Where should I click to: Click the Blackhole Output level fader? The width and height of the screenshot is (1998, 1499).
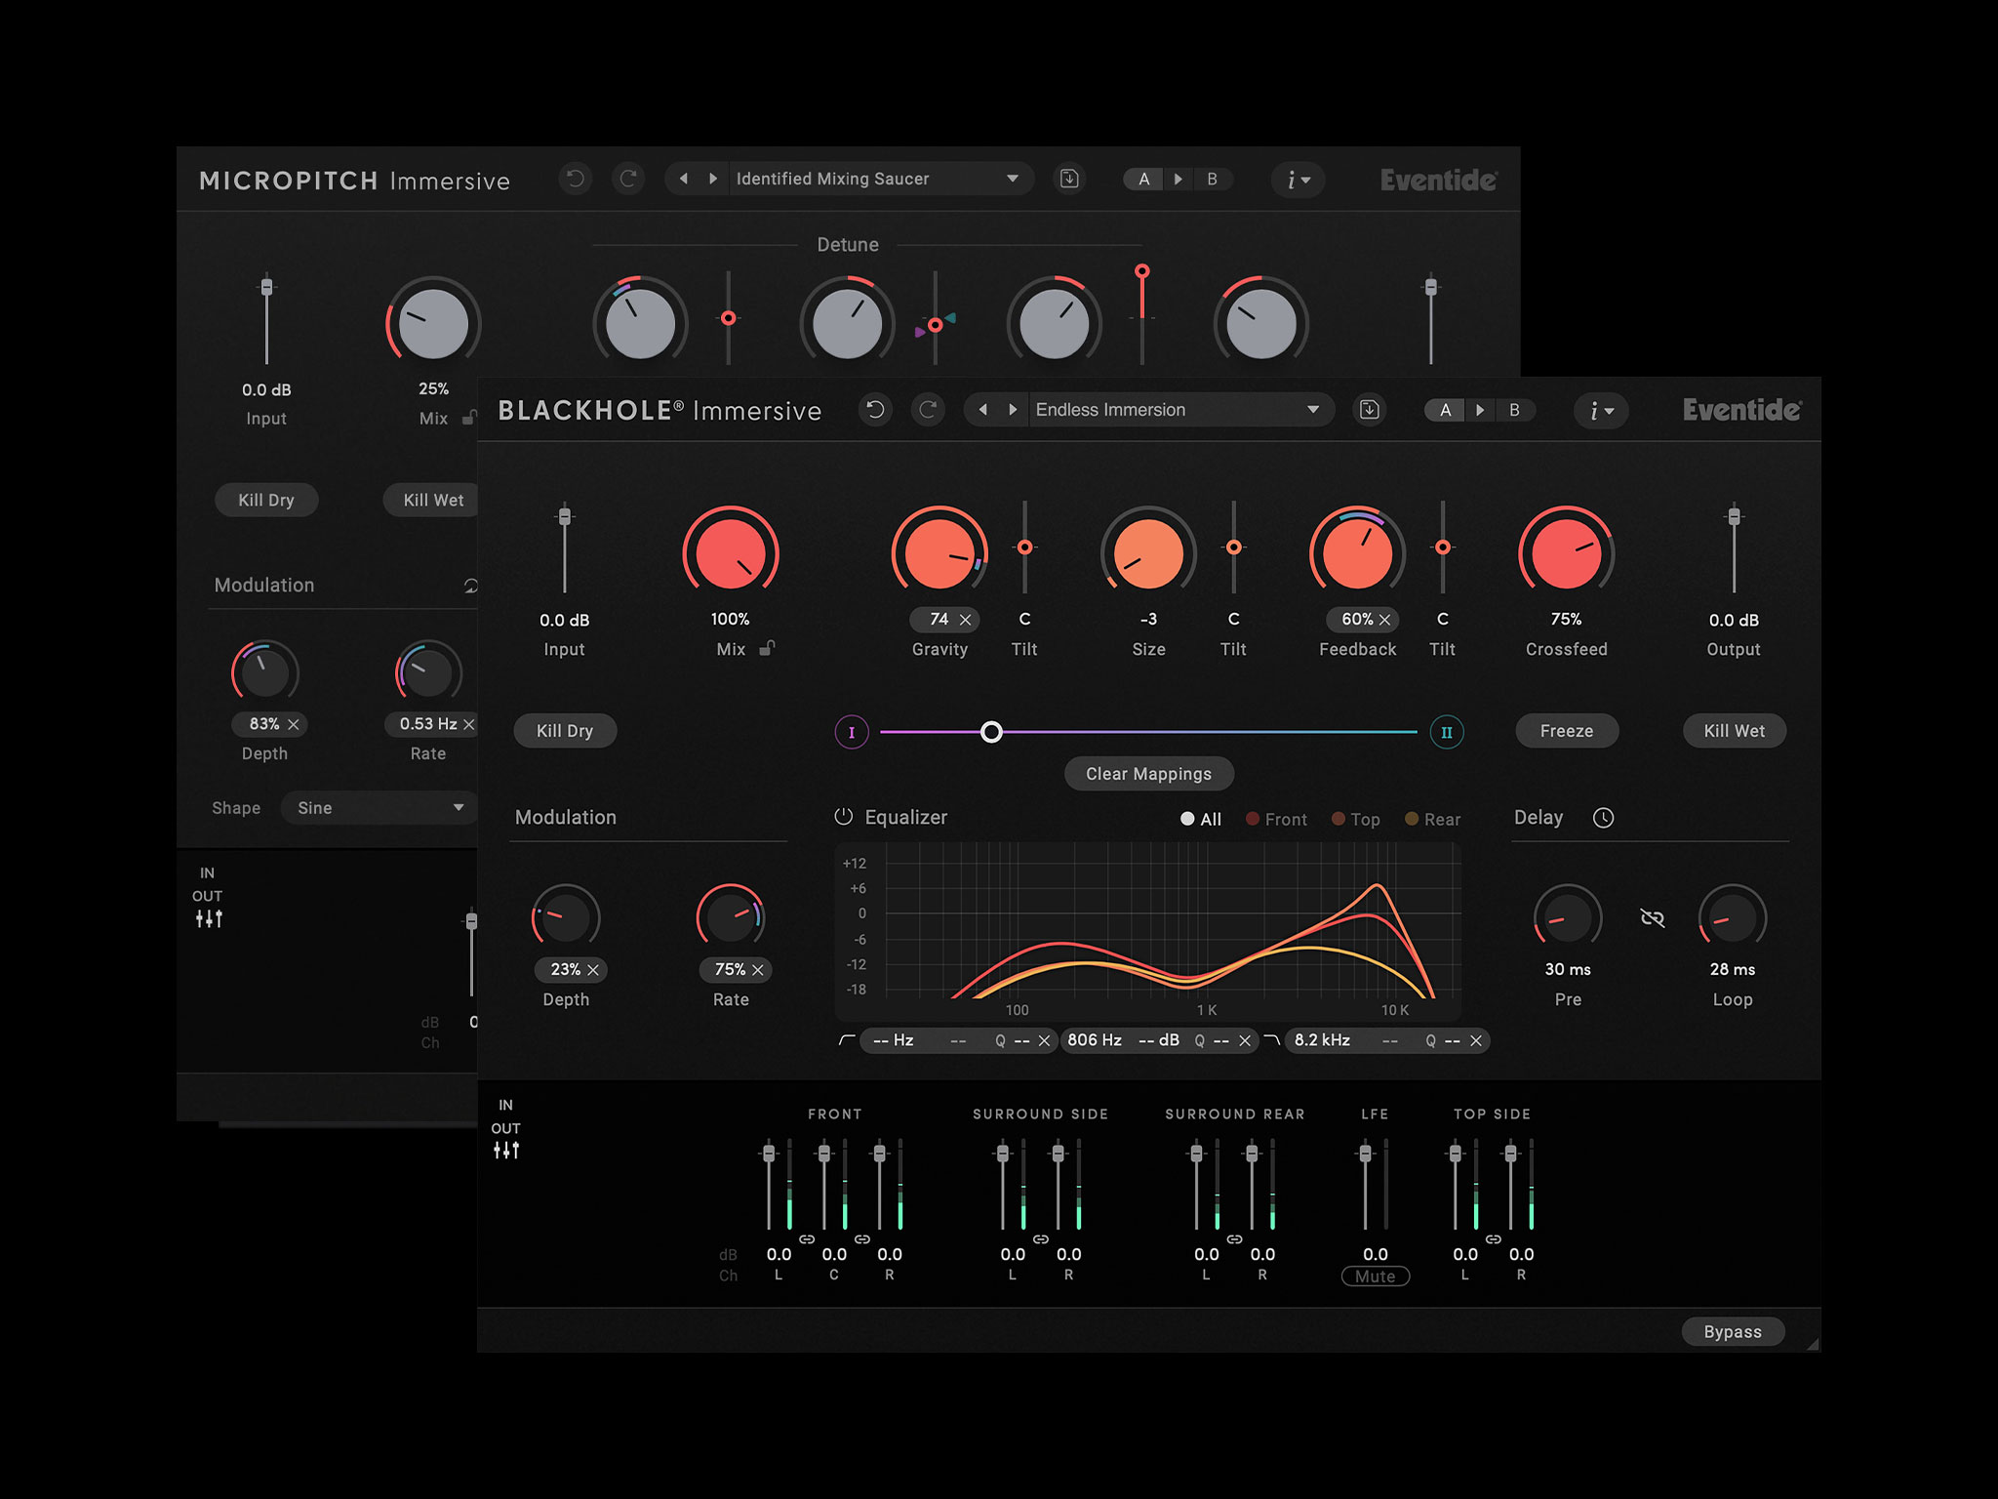tap(1734, 517)
